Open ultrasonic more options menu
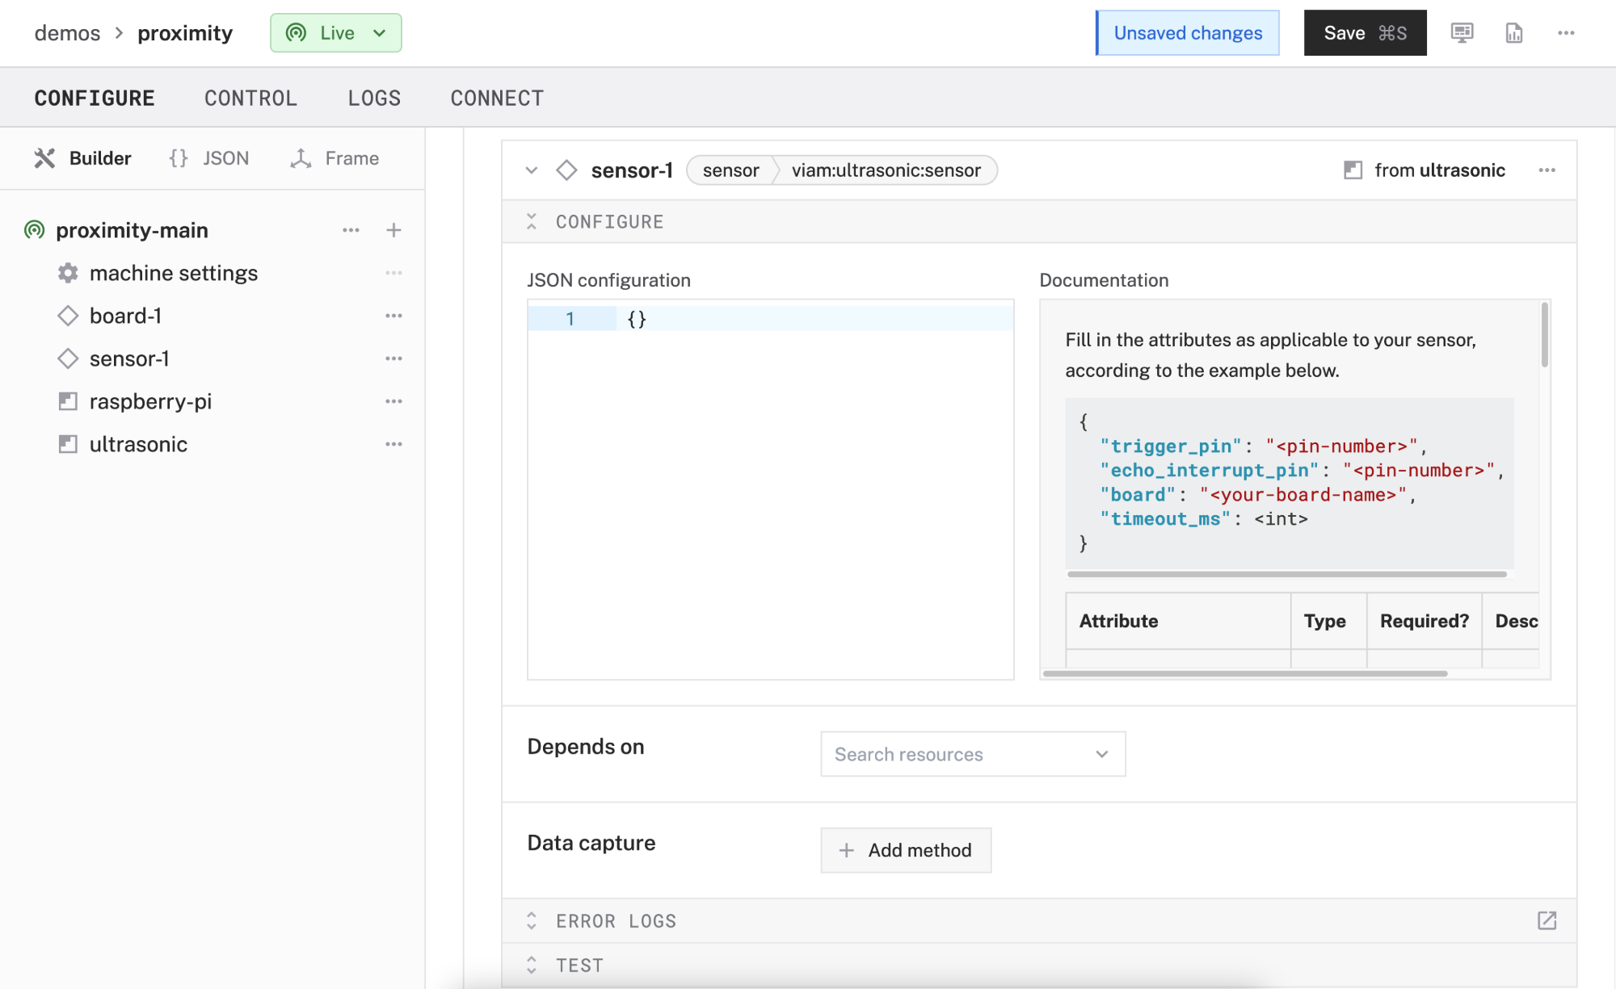Screen dimensions: 1616x989 pyautogui.click(x=393, y=444)
